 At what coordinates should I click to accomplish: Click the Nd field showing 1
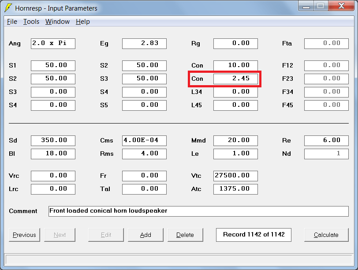click(326, 154)
